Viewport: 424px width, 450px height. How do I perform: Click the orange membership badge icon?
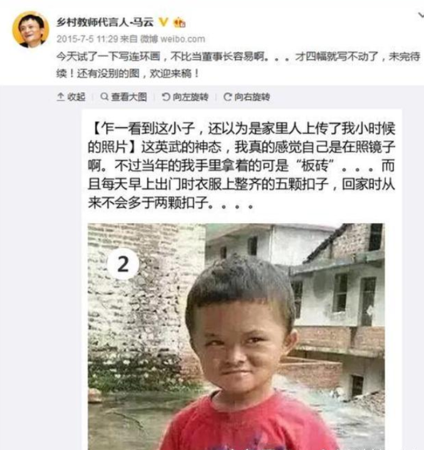tap(180, 23)
